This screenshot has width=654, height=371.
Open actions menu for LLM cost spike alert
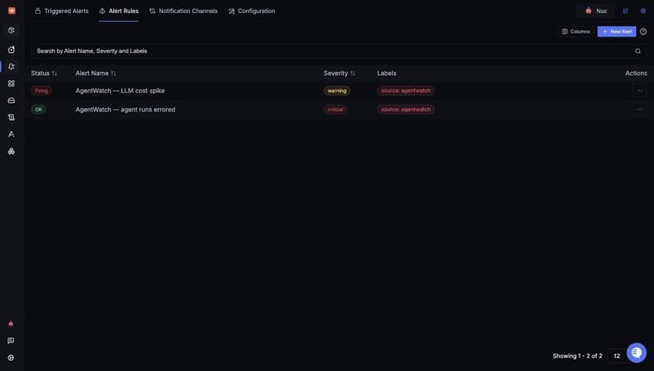pyautogui.click(x=639, y=91)
